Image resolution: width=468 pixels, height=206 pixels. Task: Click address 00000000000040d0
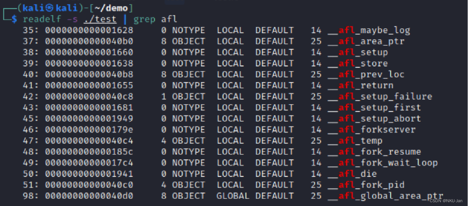coord(89,196)
